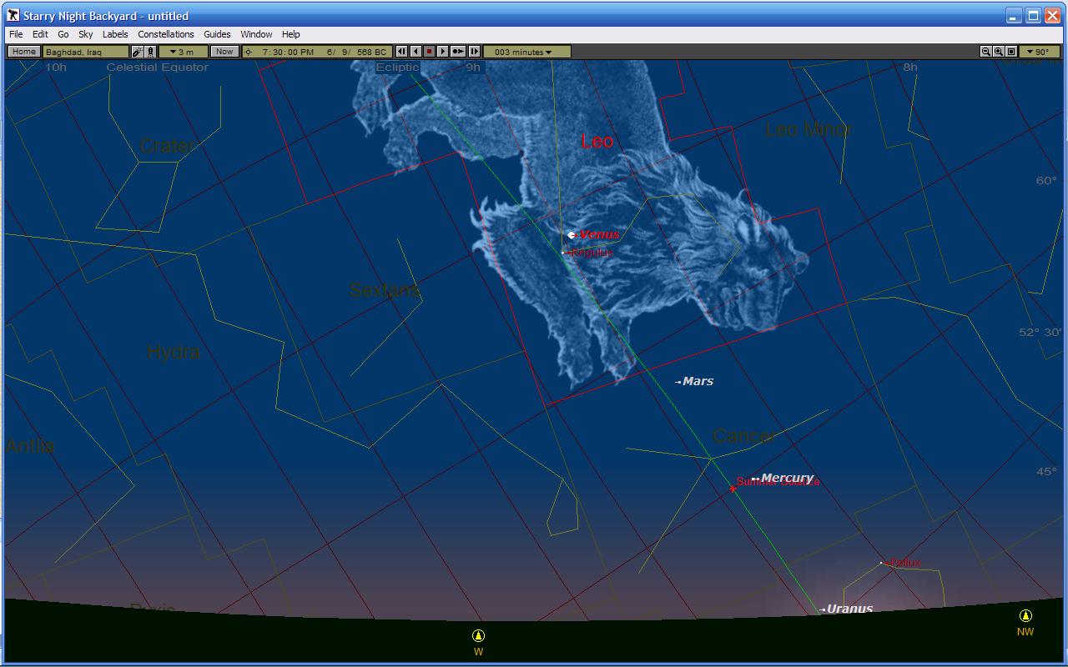Click the zoom in magnifier icon
This screenshot has height=667, width=1068.
pos(999,52)
